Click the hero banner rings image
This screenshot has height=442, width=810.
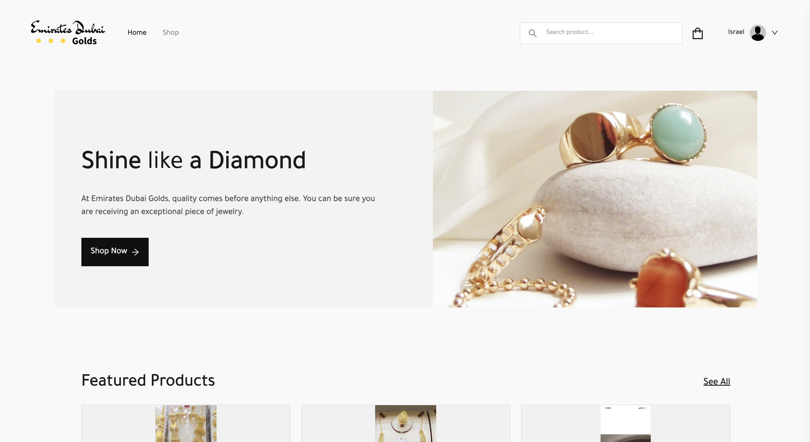click(x=595, y=199)
